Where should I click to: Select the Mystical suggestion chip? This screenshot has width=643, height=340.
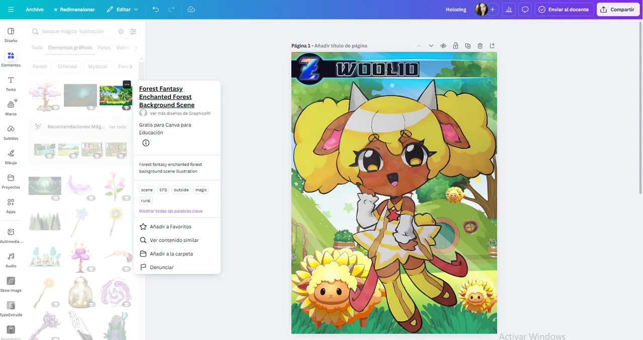(x=97, y=66)
